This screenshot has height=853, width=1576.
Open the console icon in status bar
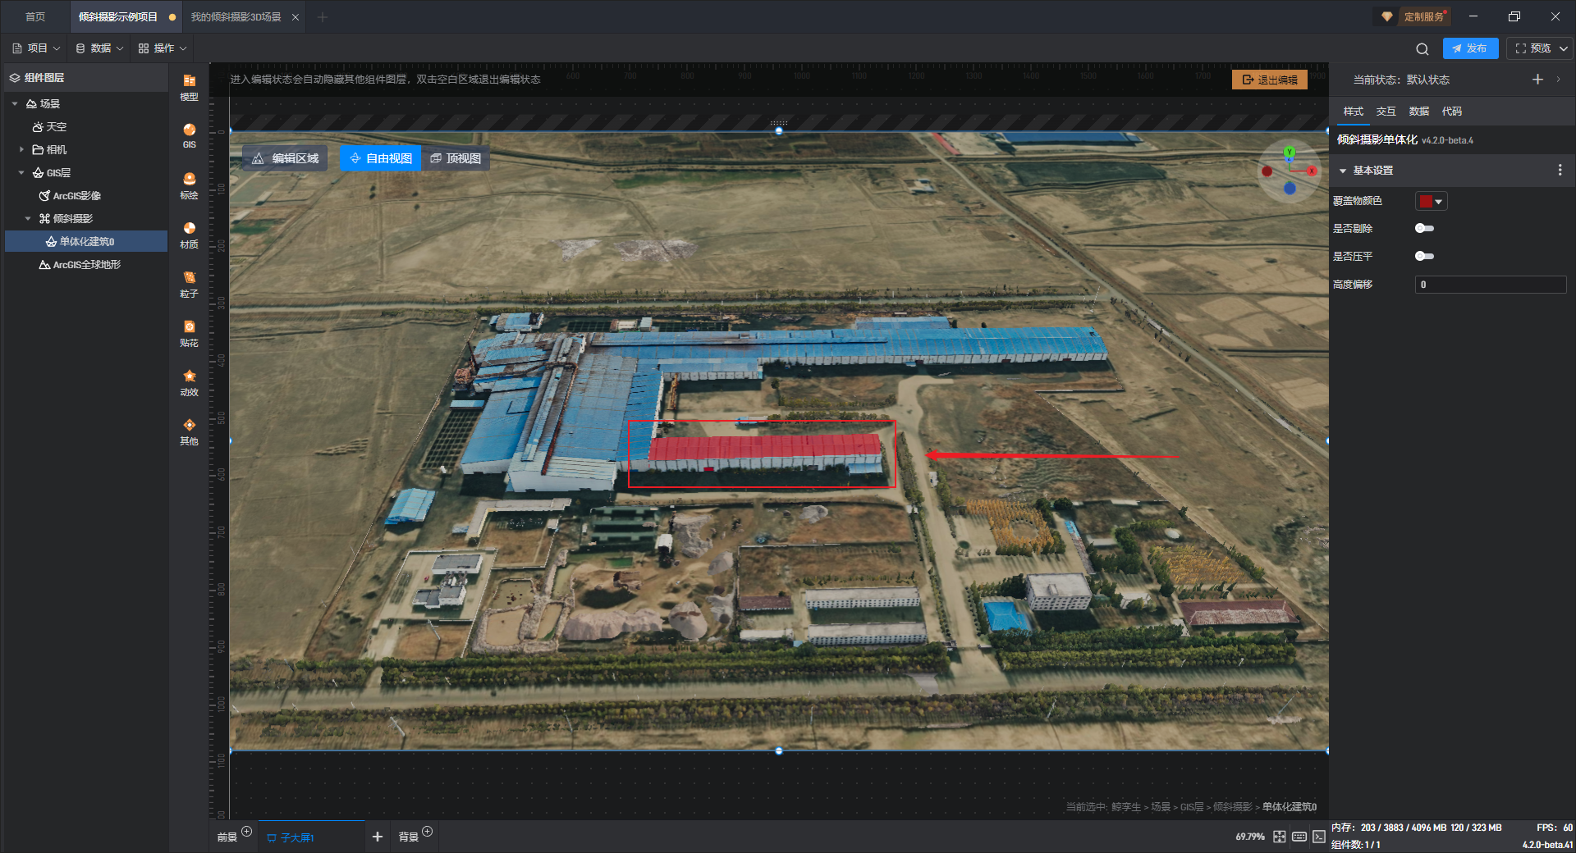point(1318,837)
